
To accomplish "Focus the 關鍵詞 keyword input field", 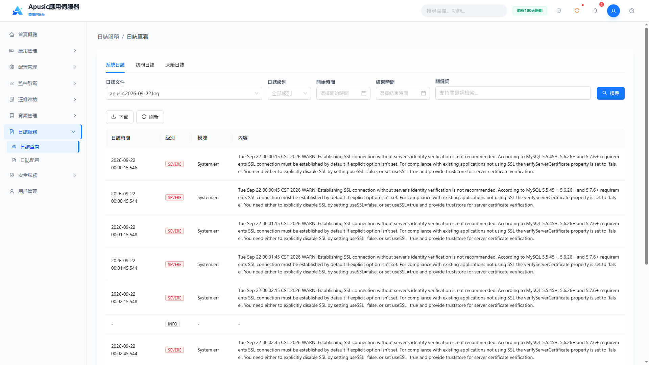I will [x=513, y=93].
